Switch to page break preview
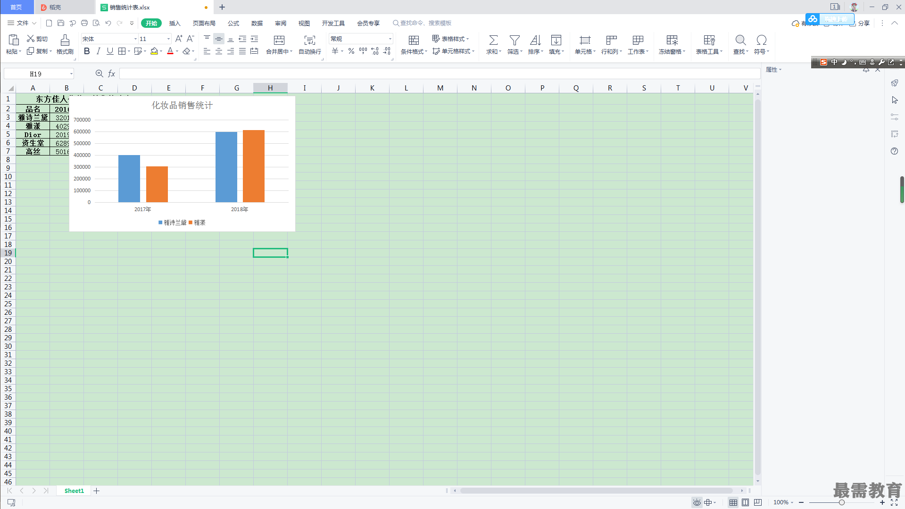This screenshot has height=509, width=905. (757, 502)
